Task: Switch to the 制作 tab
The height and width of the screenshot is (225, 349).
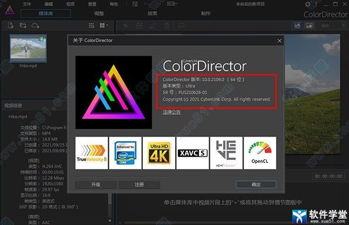Action: 206,13
